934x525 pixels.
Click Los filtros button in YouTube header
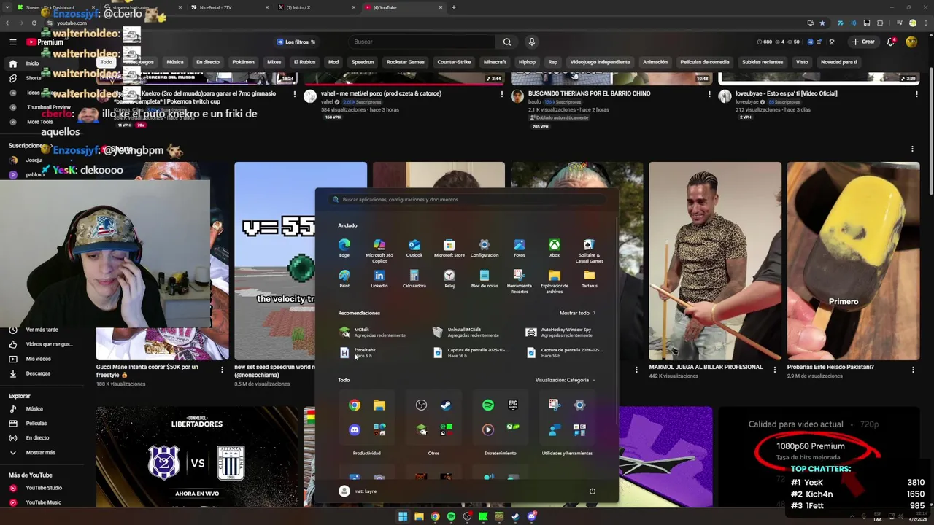296,42
